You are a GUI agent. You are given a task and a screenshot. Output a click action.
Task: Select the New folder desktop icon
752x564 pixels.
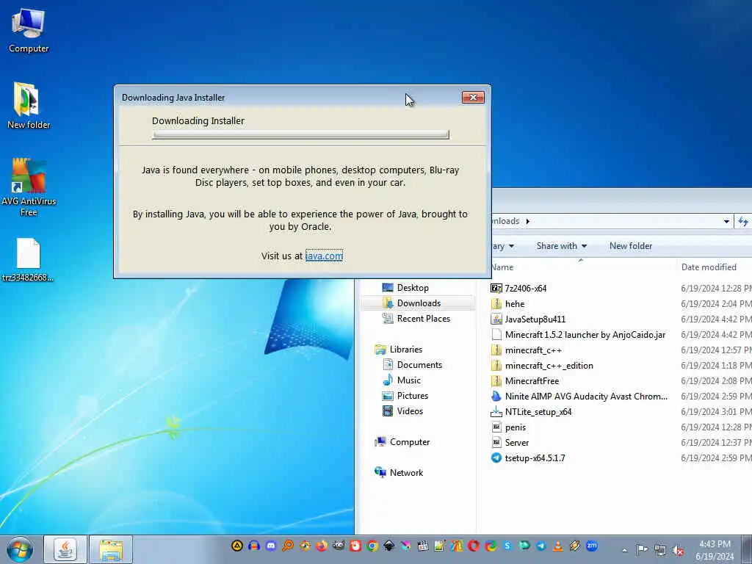[29, 106]
